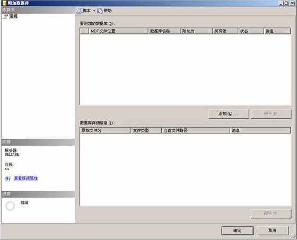Viewport: 297px width, 240px height.
Task: Click the 常规 page icon
Action: coord(5,16)
